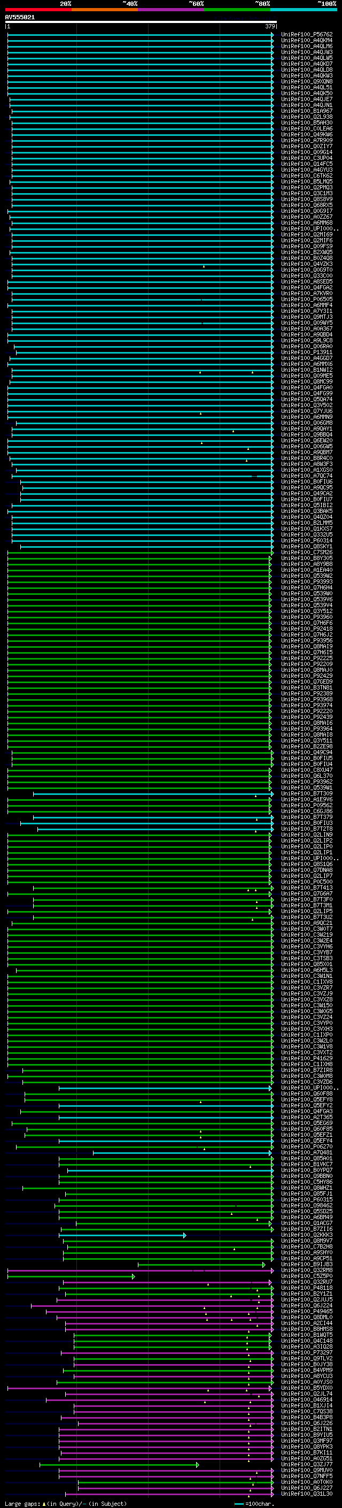This screenshot has height=1508, width=342.
Task: Select the UniRef100_A6MM68 label
Action: click(307, 223)
